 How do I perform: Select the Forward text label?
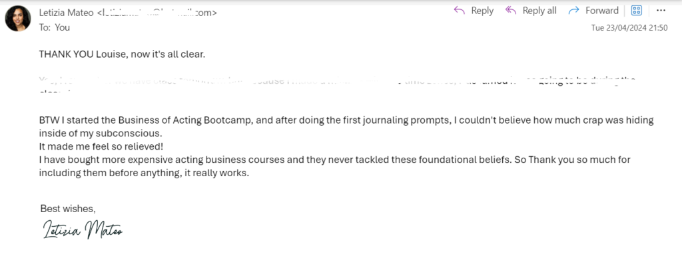coord(602,11)
